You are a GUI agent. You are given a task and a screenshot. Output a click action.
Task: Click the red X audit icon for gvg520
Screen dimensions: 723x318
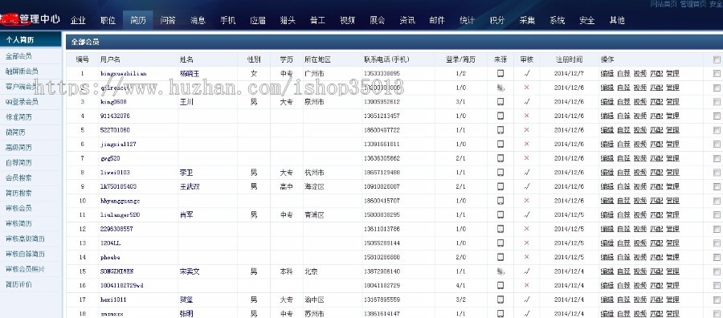pyautogui.click(x=526, y=158)
